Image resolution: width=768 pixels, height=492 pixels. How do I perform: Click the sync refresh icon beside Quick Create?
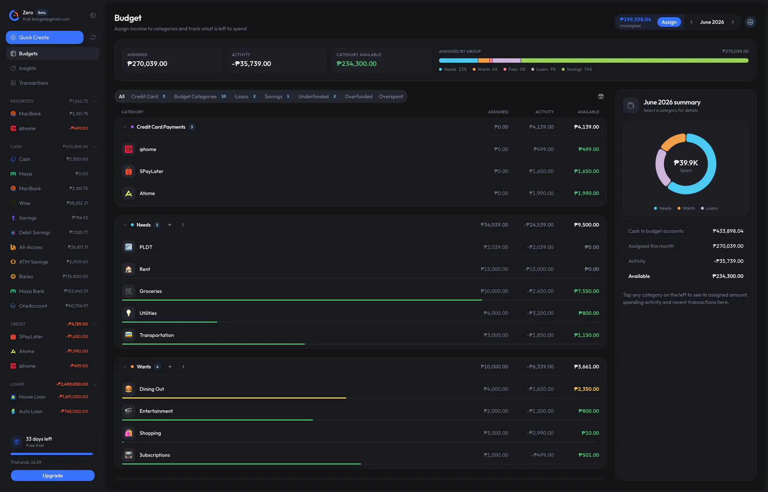point(93,37)
